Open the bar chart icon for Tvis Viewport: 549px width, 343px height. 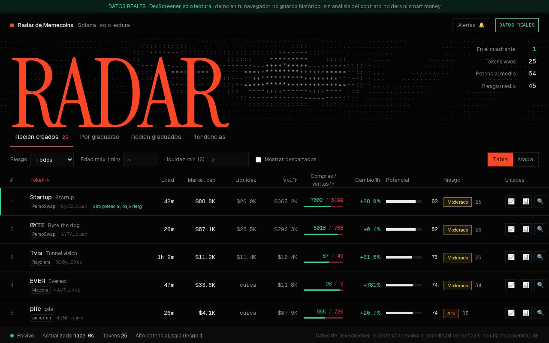tap(526, 257)
